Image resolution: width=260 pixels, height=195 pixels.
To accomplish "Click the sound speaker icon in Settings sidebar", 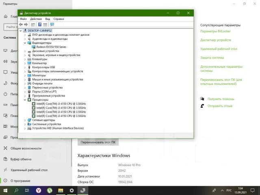I will [5, 61].
